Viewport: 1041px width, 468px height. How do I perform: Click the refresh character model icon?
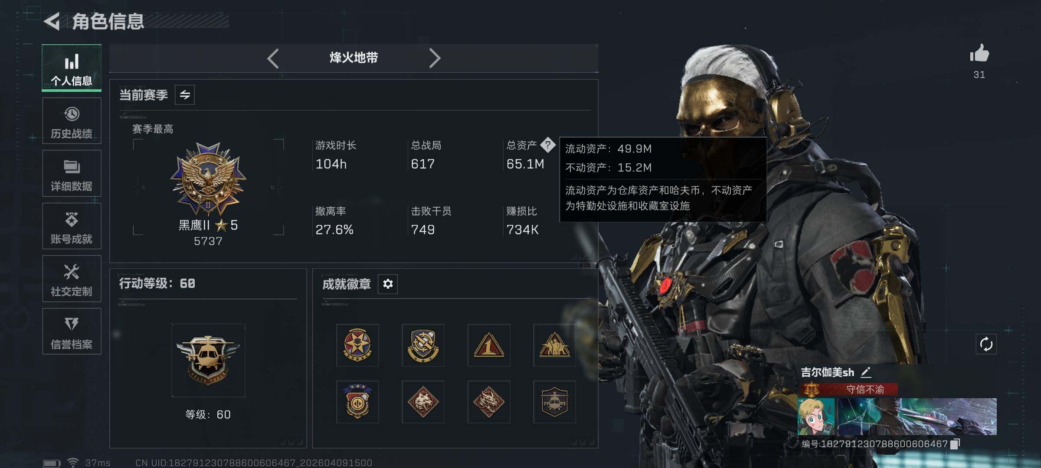[x=986, y=344]
